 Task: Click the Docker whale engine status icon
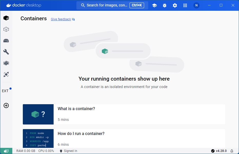(x=6, y=151)
